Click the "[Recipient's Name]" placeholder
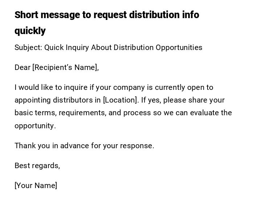 click(x=65, y=67)
